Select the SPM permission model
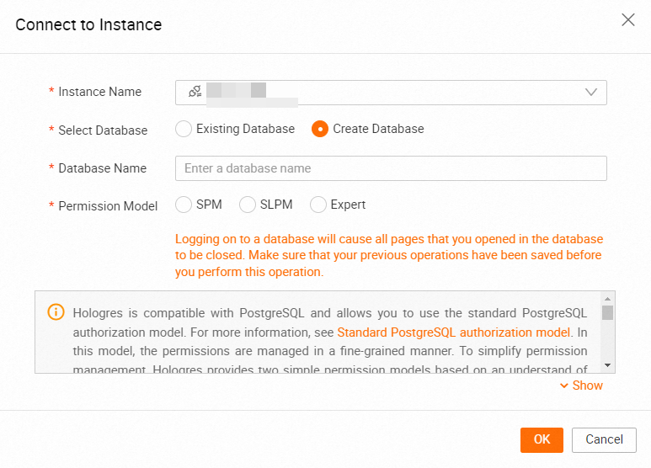 (184, 205)
